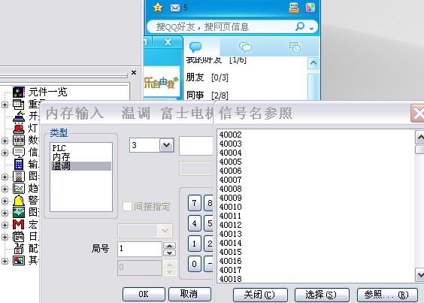Click the yellow star QZone icon

(158, 8)
